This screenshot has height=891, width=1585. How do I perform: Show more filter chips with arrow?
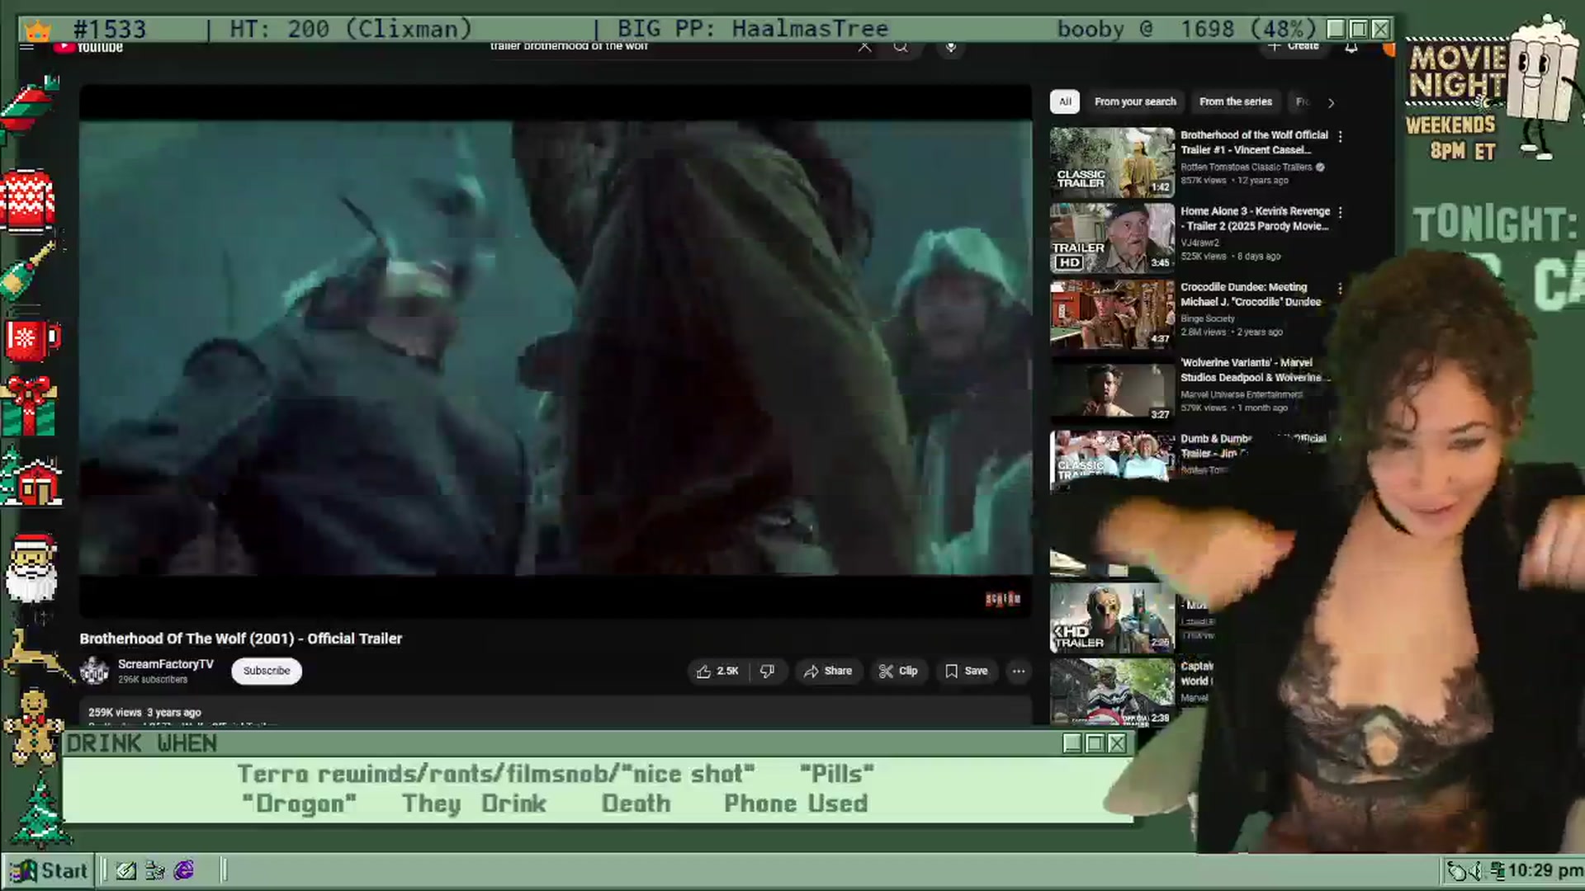click(1331, 102)
